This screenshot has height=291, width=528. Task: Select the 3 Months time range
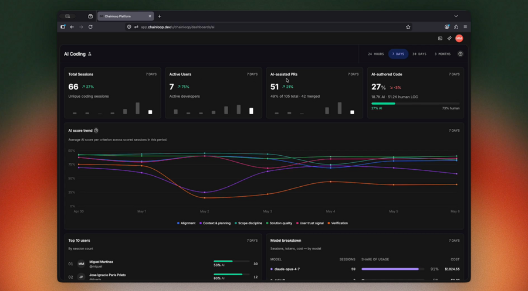[x=442, y=54]
